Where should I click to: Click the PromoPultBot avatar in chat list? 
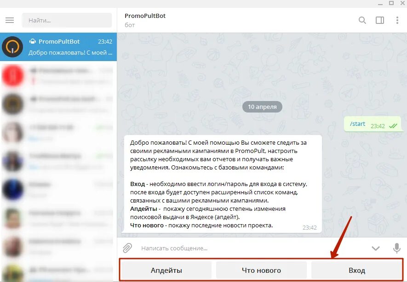point(12,47)
